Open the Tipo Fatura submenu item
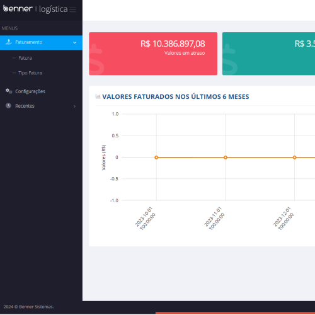The image size is (315, 315). 30,73
